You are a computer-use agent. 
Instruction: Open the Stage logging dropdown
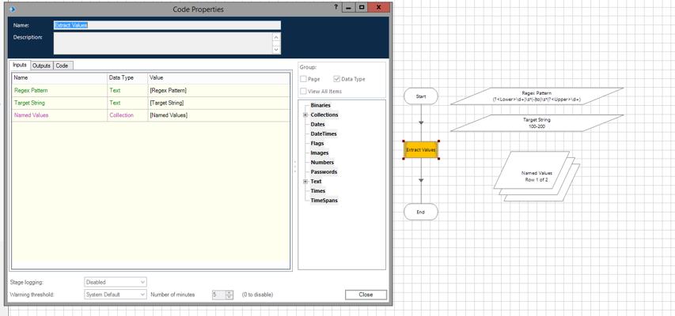coord(116,282)
